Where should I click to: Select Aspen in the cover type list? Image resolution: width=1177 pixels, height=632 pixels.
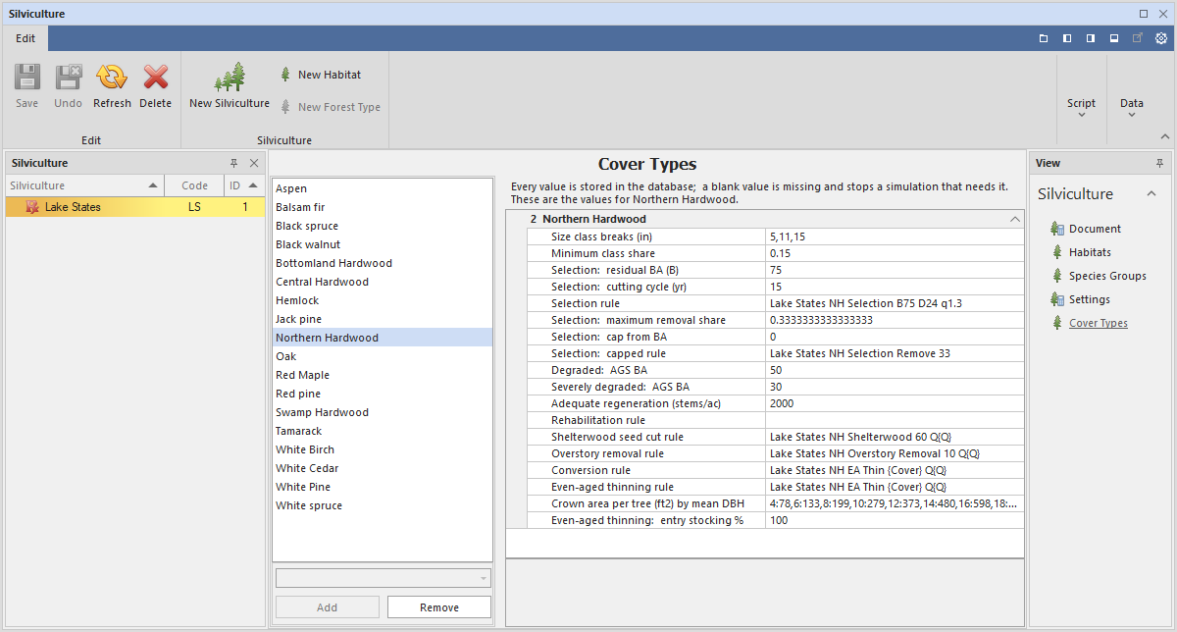point(383,188)
